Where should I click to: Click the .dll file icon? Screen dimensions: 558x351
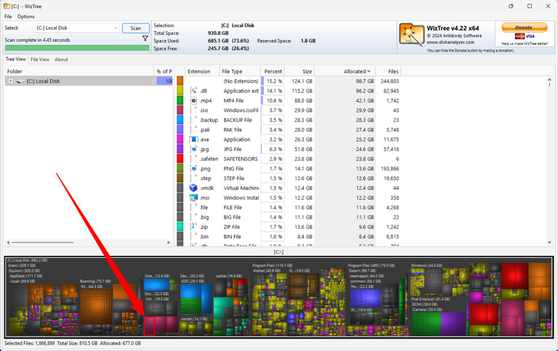[194, 91]
